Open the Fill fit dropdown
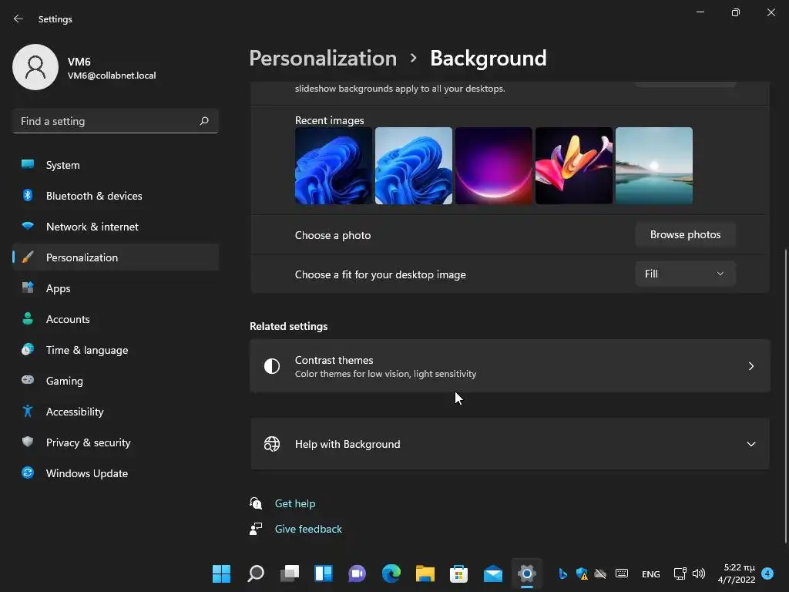Screen dimensions: 789x592 [685, 274]
